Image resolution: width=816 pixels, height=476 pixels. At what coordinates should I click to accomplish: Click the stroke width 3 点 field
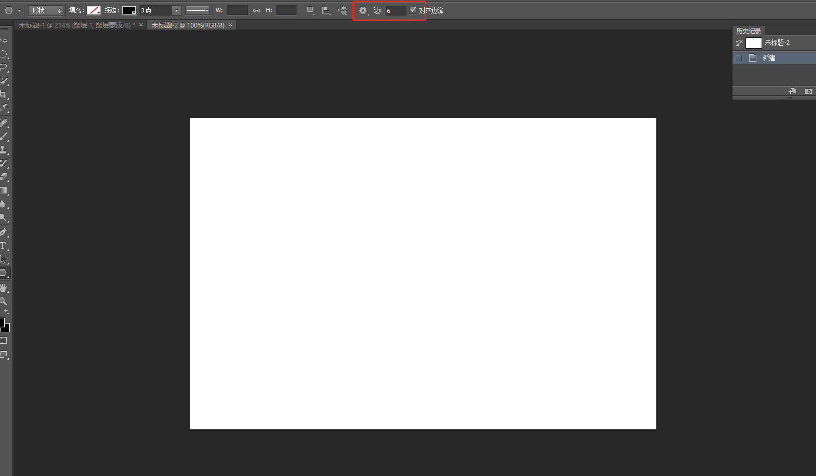155,10
